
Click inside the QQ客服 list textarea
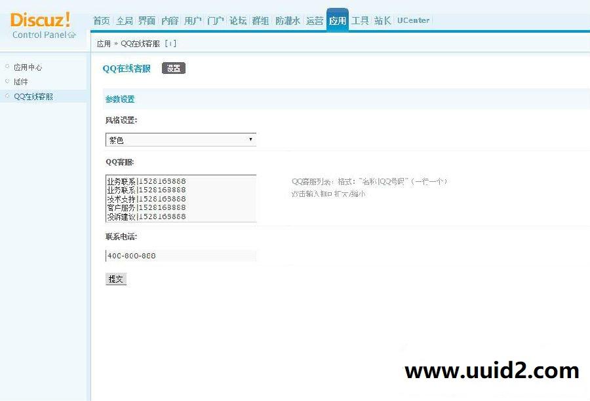(180, 198)
